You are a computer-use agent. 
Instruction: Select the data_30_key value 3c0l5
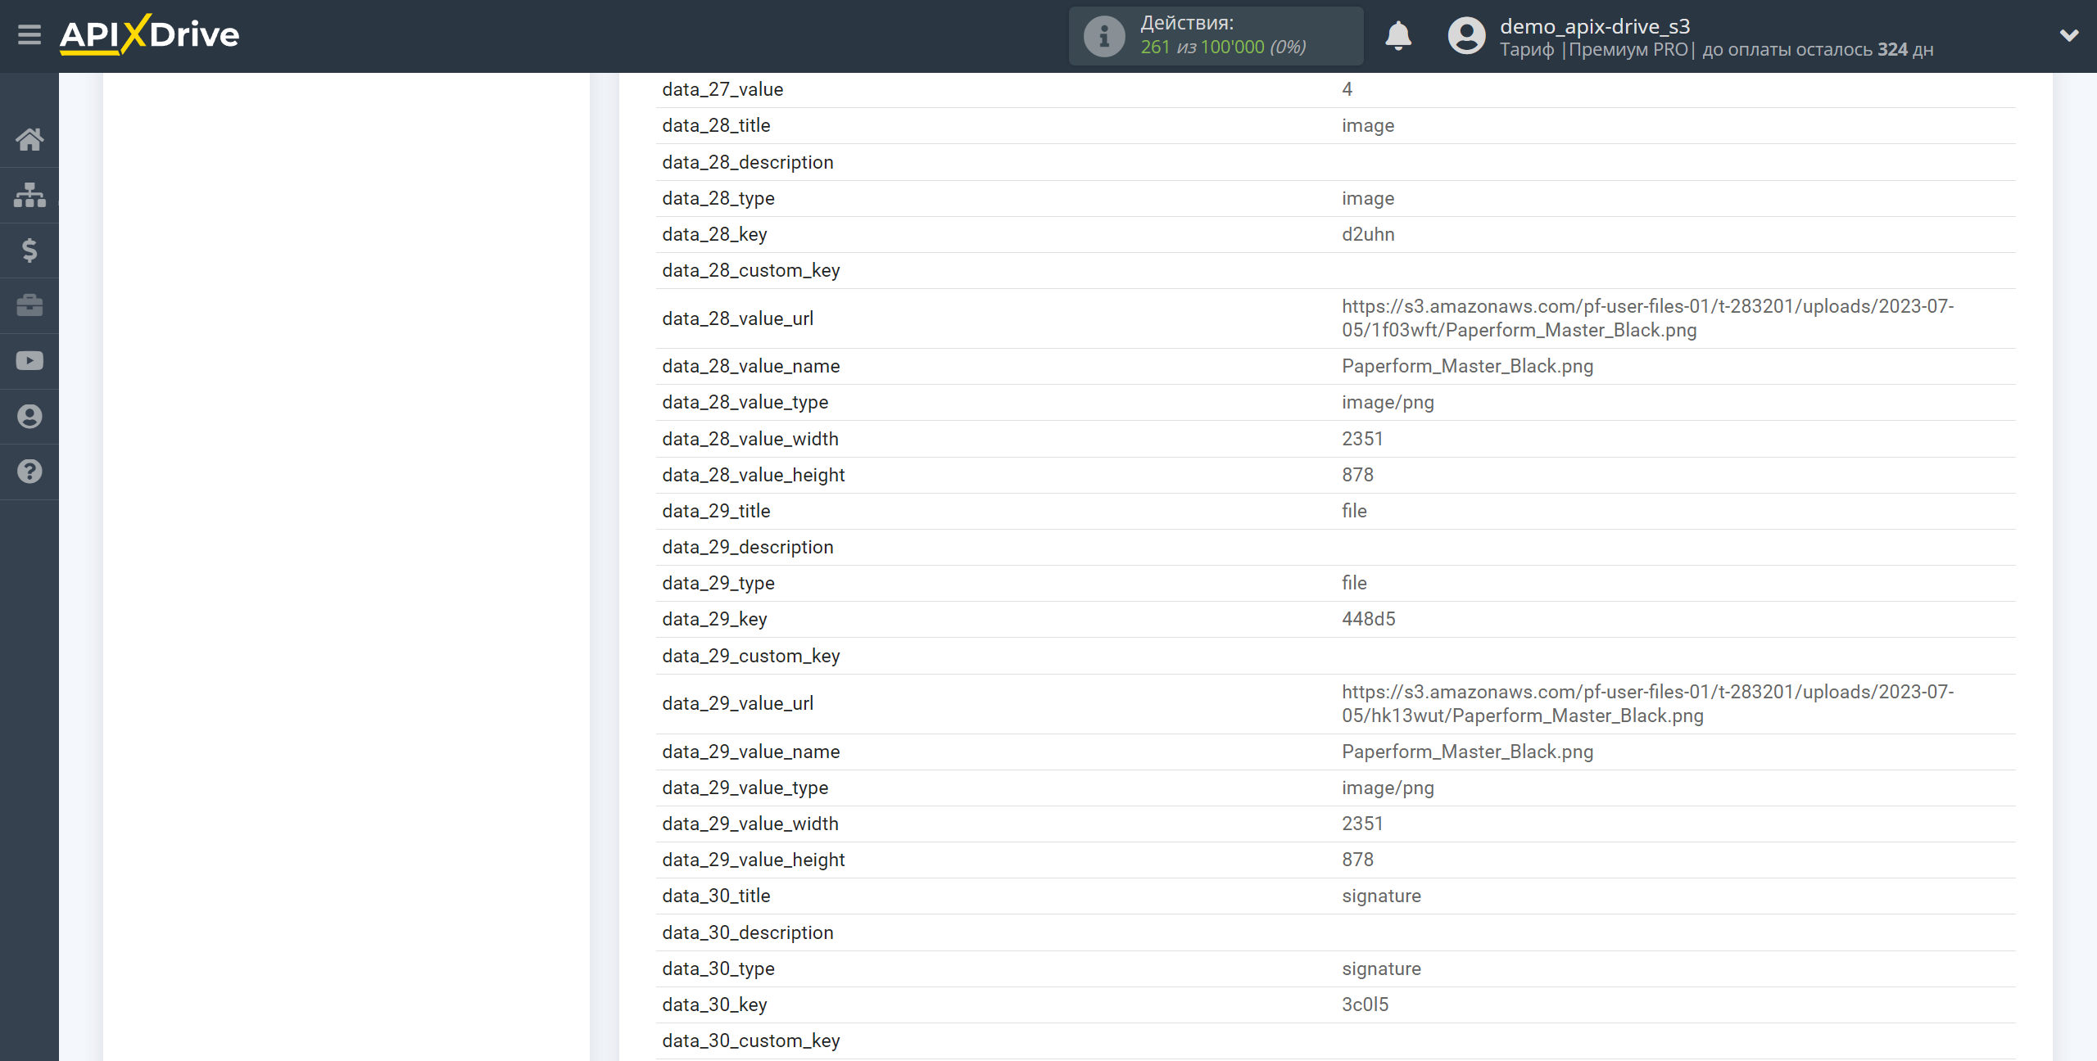coord(1365,1005)
